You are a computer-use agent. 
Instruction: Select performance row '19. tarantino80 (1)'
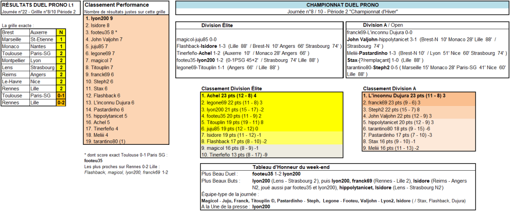coord(126,141)
